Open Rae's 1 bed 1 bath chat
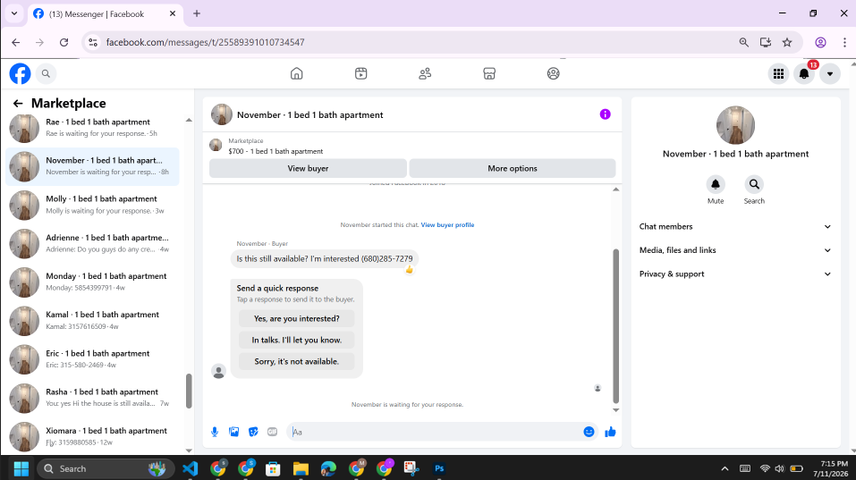856x480 pixels. 93,128
